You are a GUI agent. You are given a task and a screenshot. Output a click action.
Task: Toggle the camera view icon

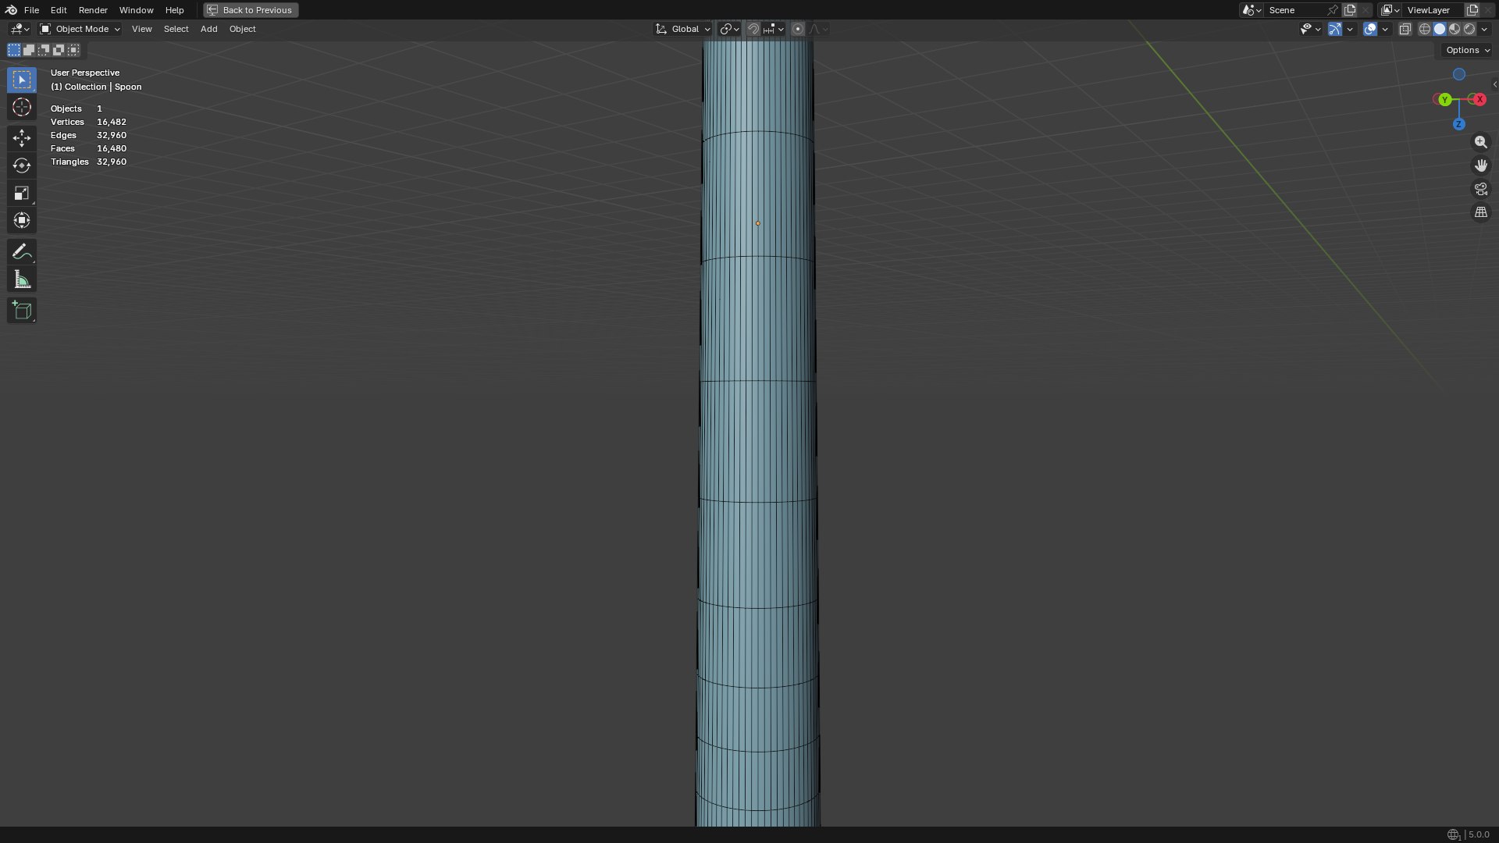click(x=1480, y=189)
